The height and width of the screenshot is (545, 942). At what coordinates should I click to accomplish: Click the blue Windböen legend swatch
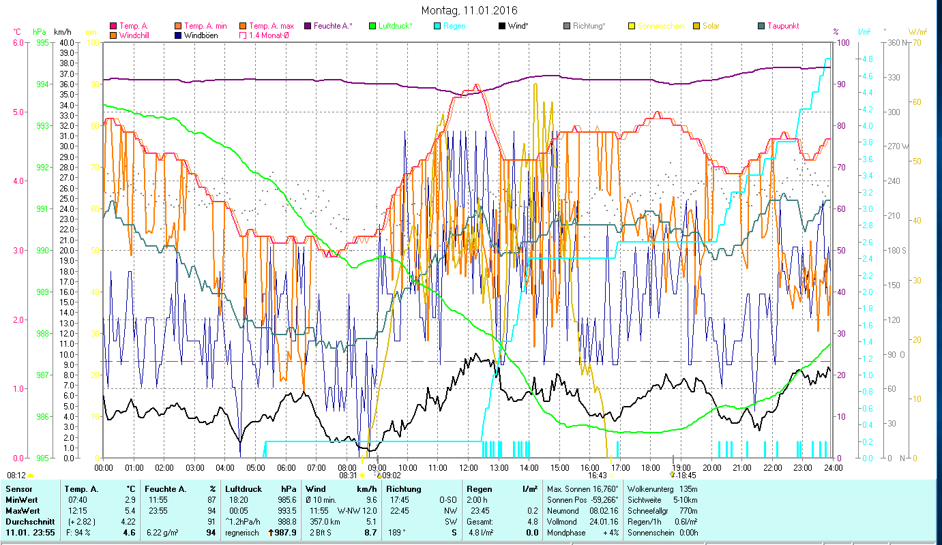[179, 35]
